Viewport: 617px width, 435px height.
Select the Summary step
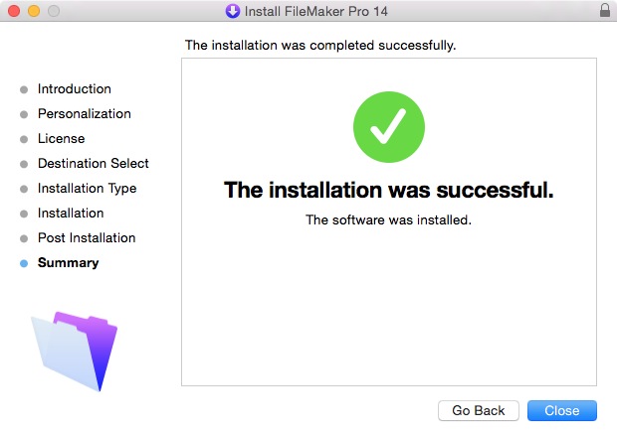(68, 263)
